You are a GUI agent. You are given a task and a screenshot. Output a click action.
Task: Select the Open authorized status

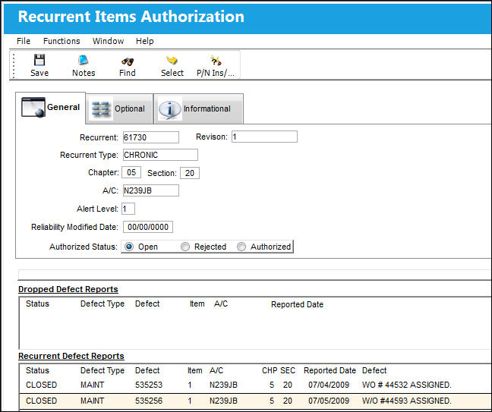click(129, 247)
